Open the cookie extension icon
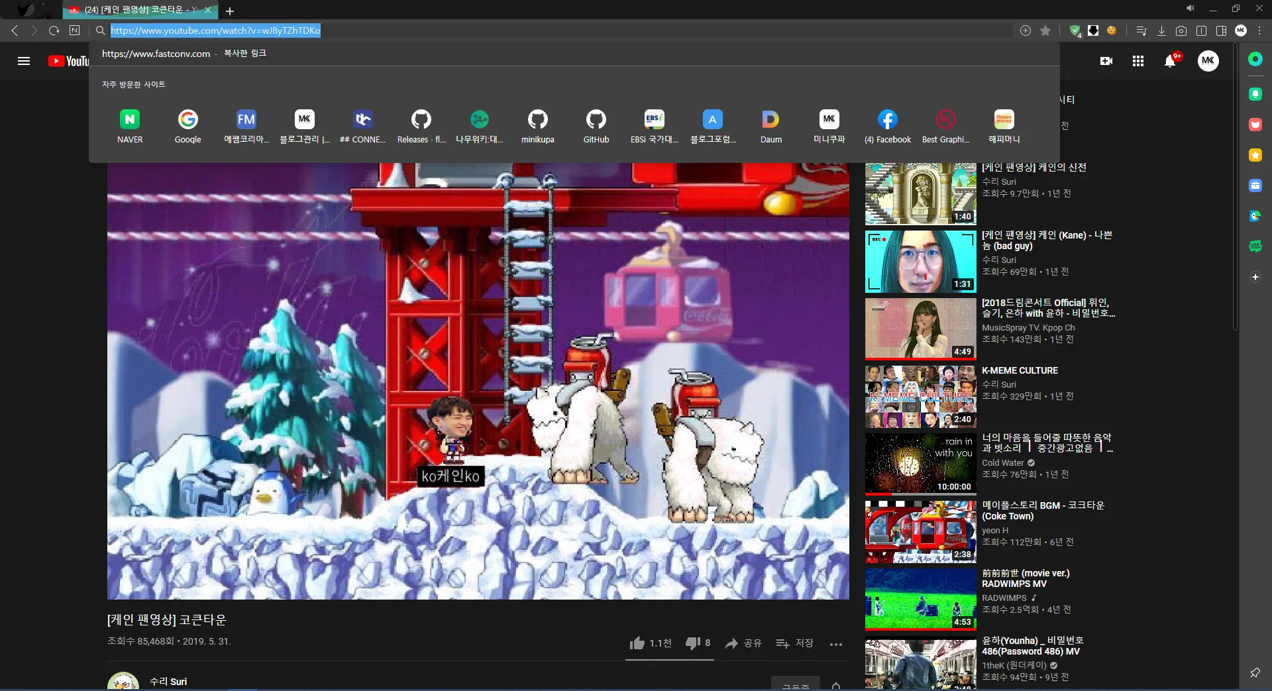Viewport: 1272px width, 691px height. coord(1112,30)
